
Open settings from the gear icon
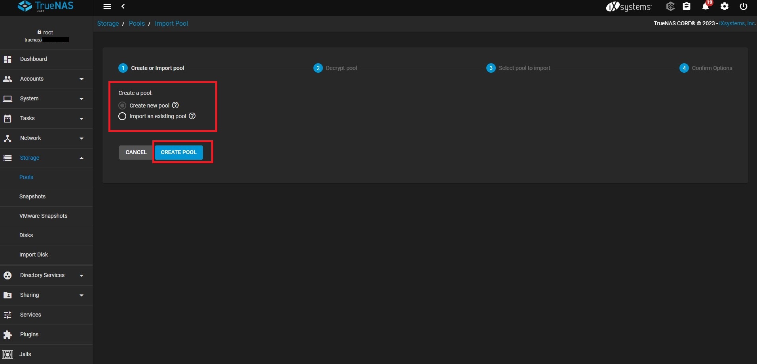(x=725, y=6)
